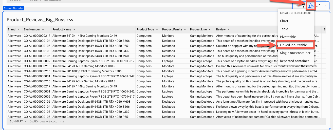333x130 pixels.
Task: Expand the SUMMARY chevron beside 5,685 rows
Action: pos(26,121)
